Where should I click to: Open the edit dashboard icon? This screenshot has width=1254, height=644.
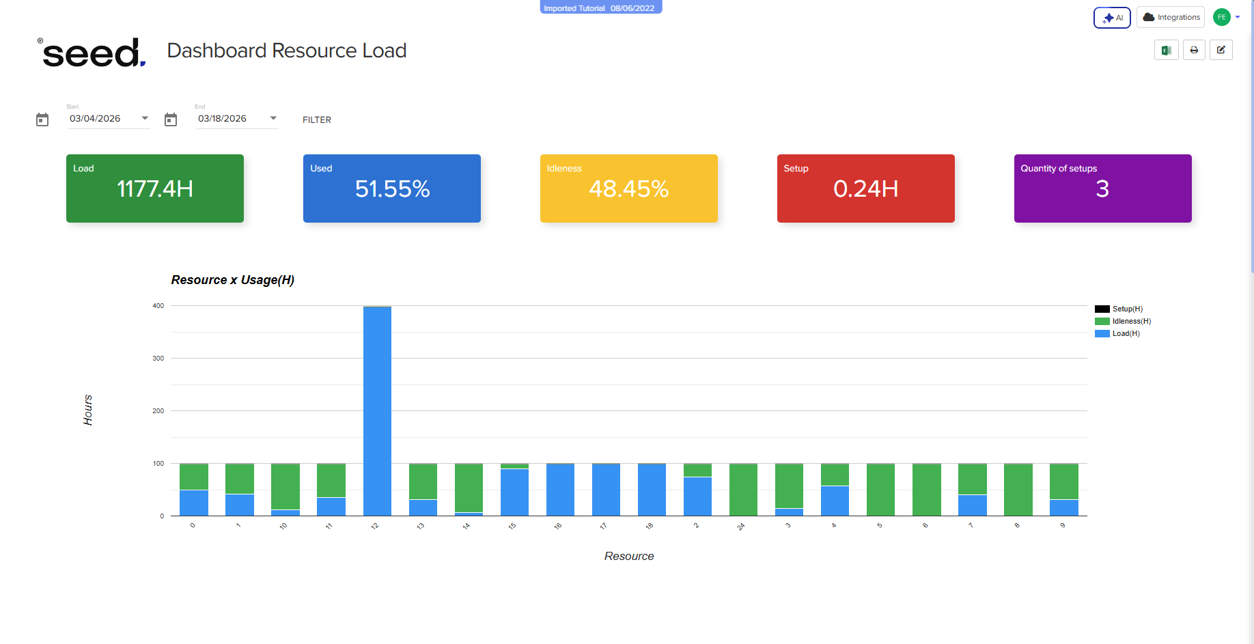point(1221,51)
